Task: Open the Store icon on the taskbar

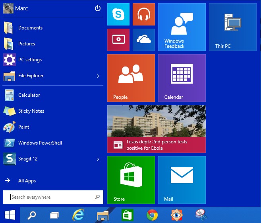Action: click(x=127, y=215)
